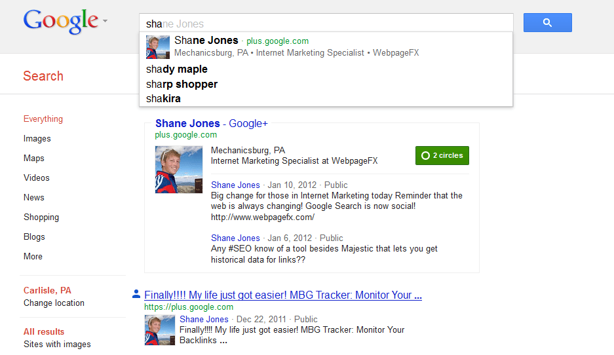This screenshot has height=355, width=614.
Task: Open 'Shane Jones - Google+' result title
Action: [212, 123]
